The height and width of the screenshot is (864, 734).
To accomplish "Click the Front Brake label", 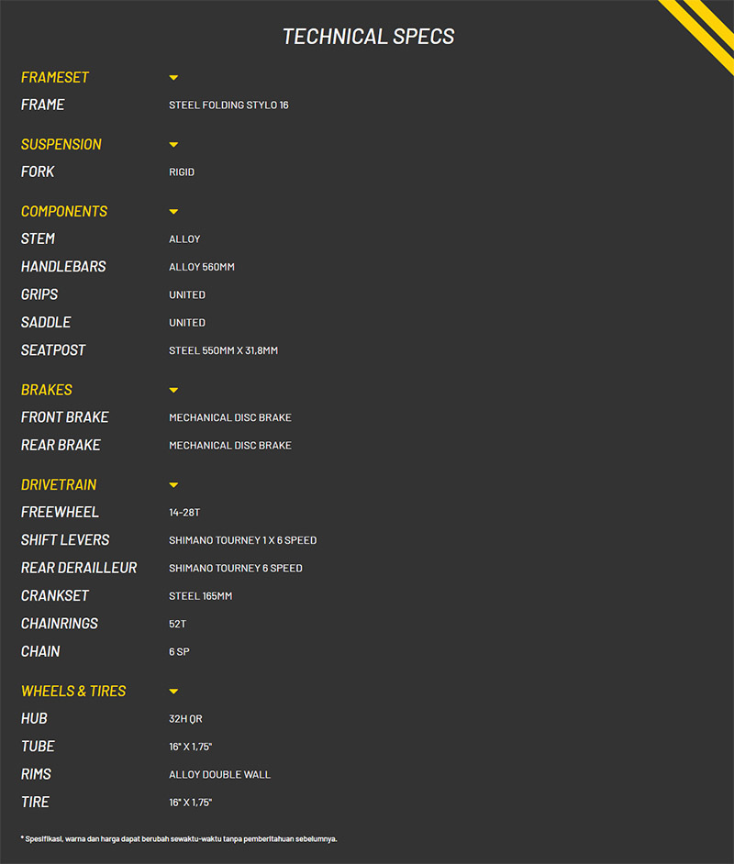I will tap(65, 417).
